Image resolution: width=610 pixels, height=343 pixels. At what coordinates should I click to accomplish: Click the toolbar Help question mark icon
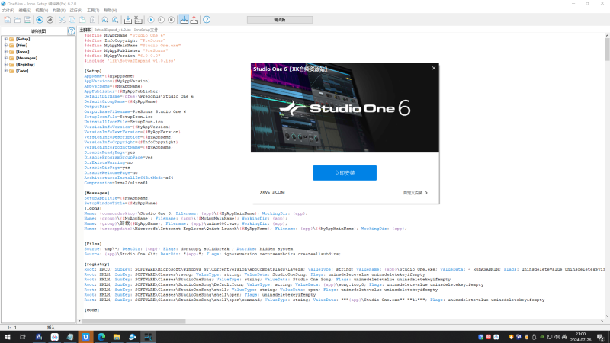207,20
